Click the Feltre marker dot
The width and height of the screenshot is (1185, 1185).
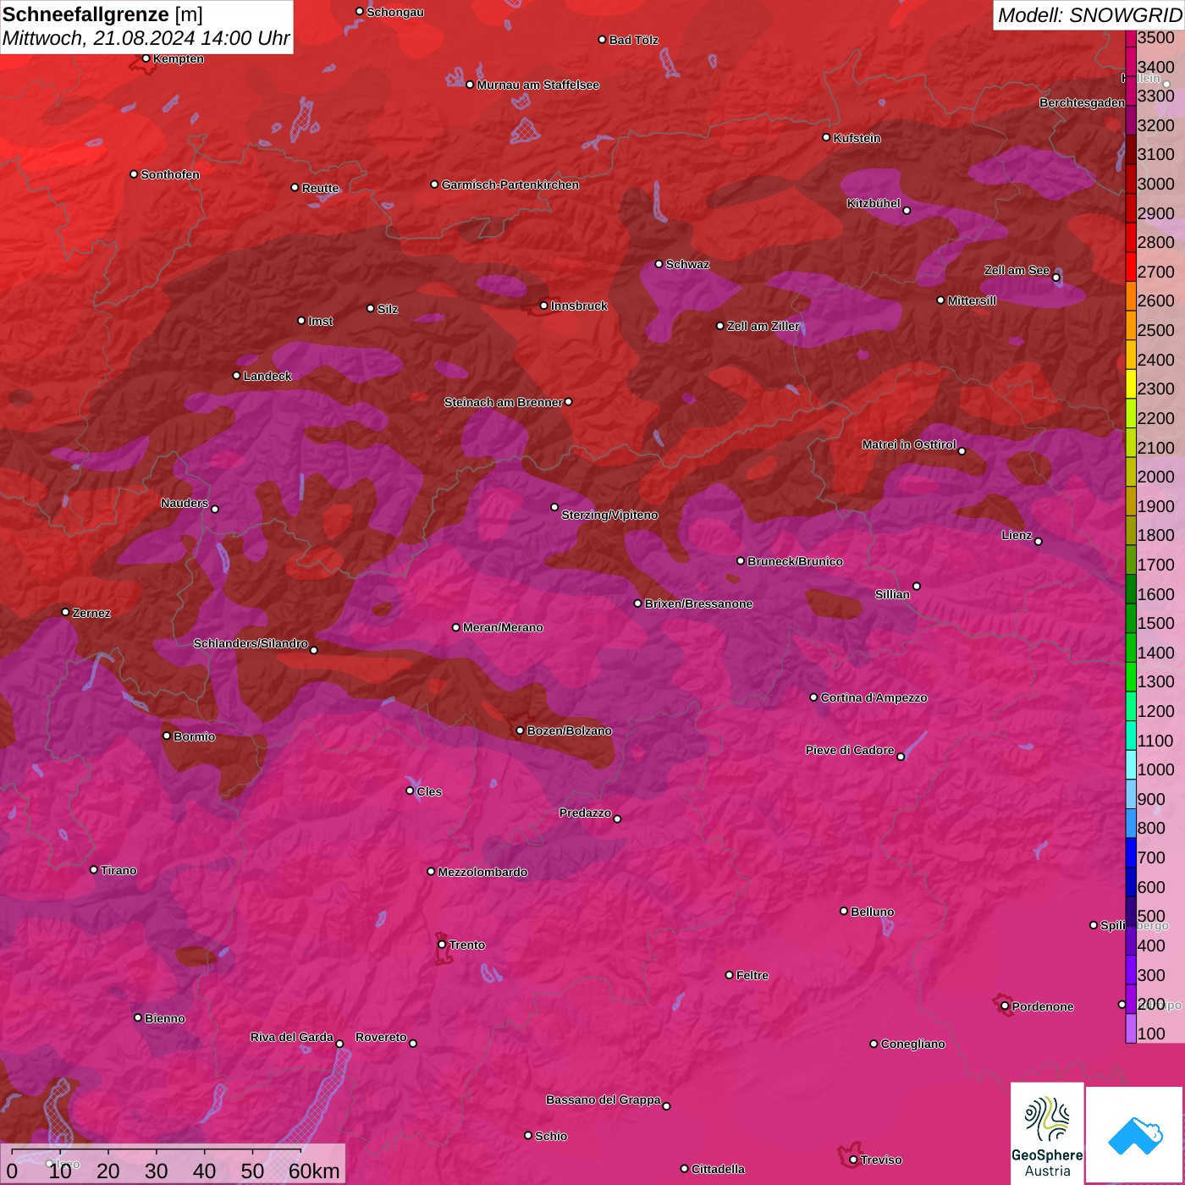(730, 975)
